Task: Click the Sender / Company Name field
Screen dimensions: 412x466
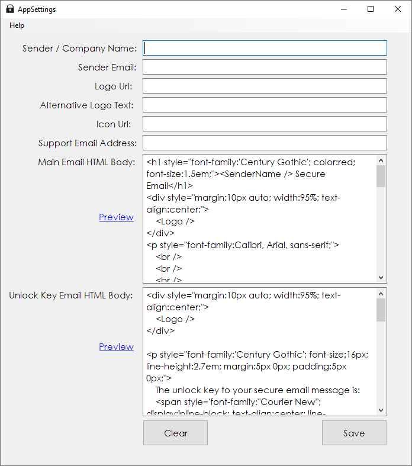Action: 265,48
